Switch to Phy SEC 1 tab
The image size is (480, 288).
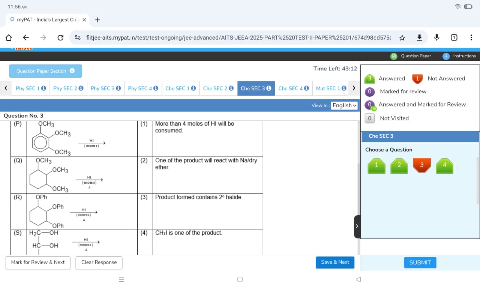(31, 88)
